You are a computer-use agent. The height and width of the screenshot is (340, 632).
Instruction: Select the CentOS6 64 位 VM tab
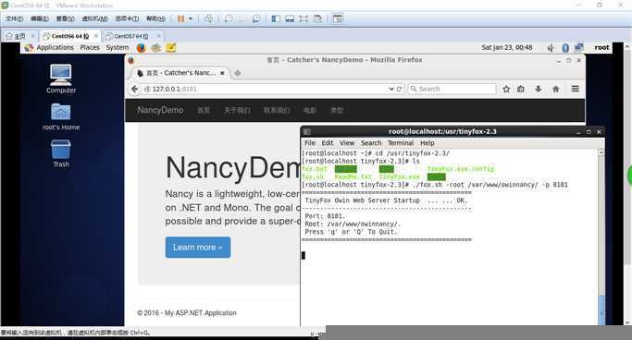point(69,36)
